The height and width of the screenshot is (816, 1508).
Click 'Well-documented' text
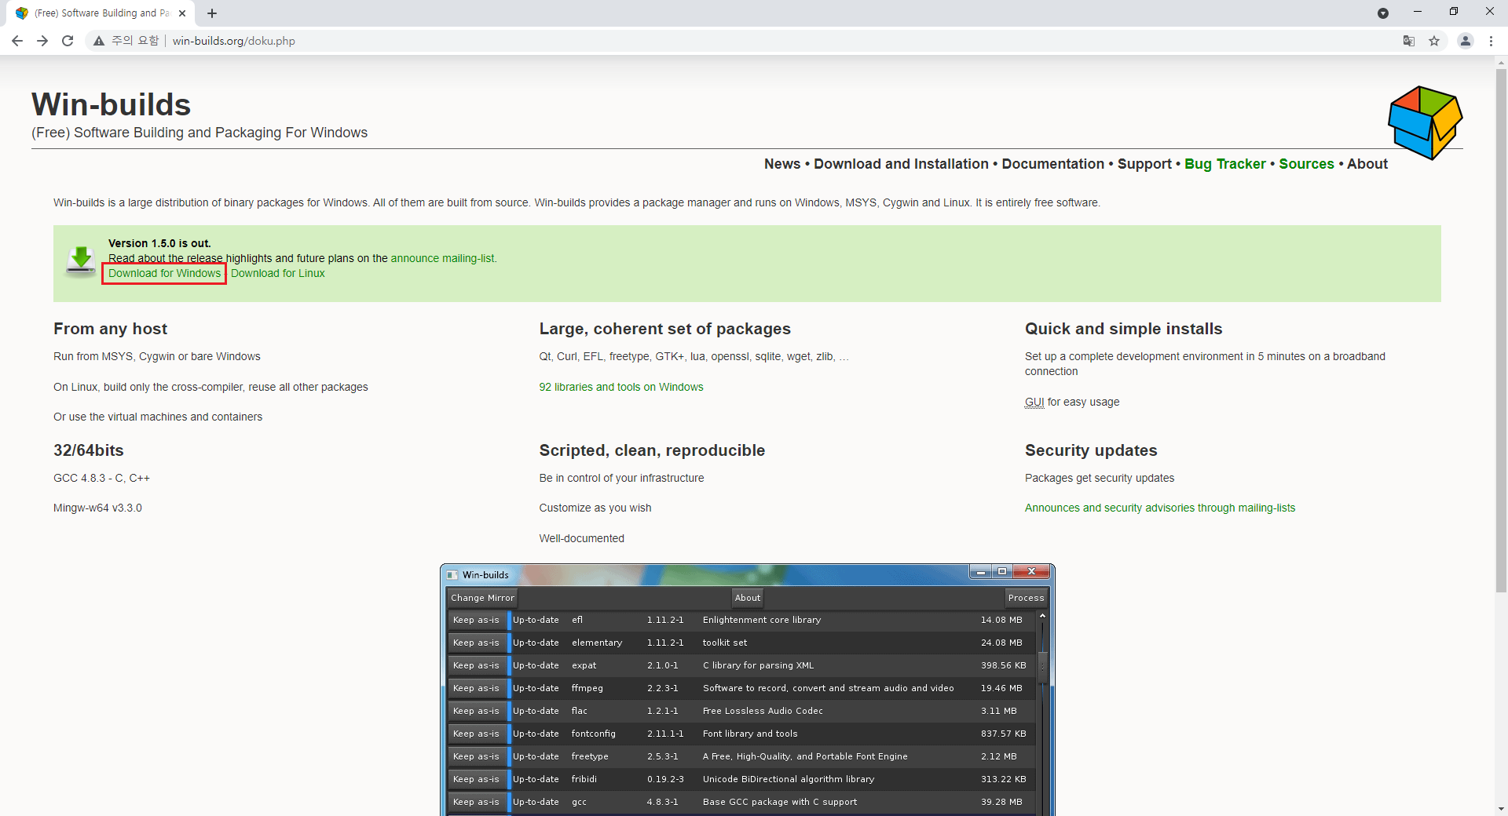581,538
